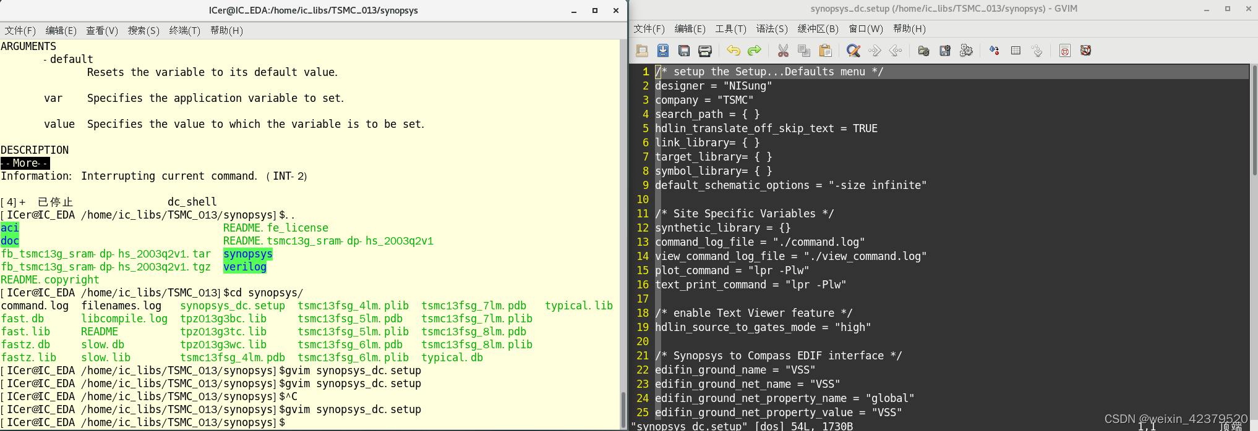
Task: Open 文件(F) menu in GVIM window
Action: pos(649,29)
